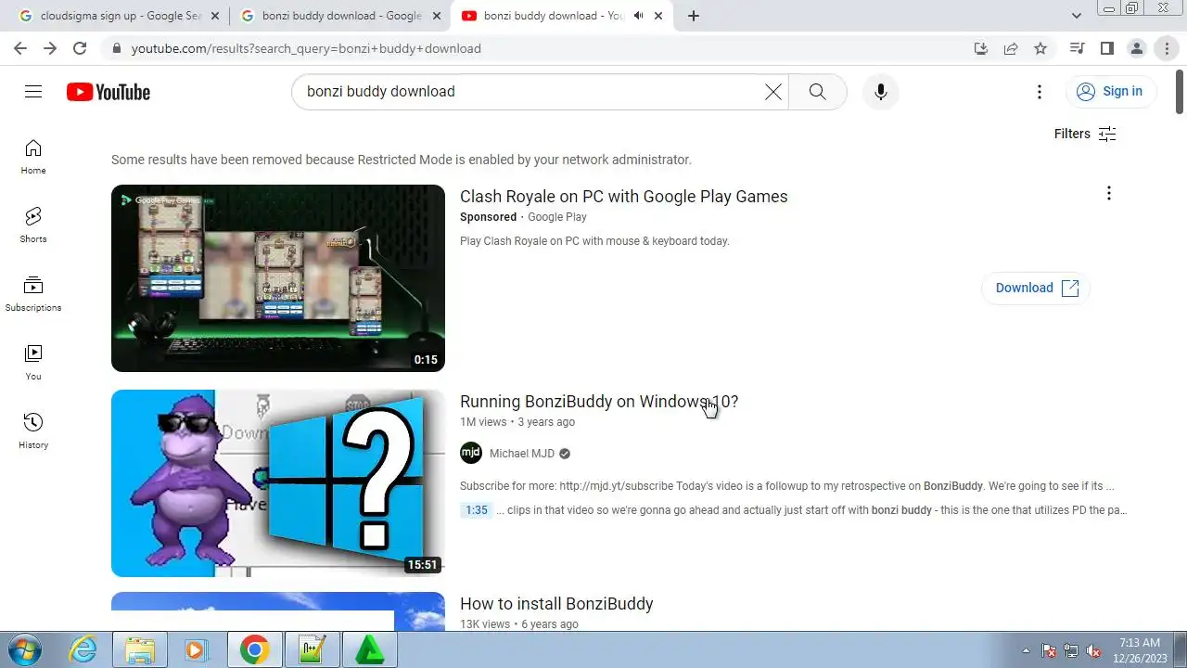Expand the tab search dropdown arrow

pos(1076,16)
